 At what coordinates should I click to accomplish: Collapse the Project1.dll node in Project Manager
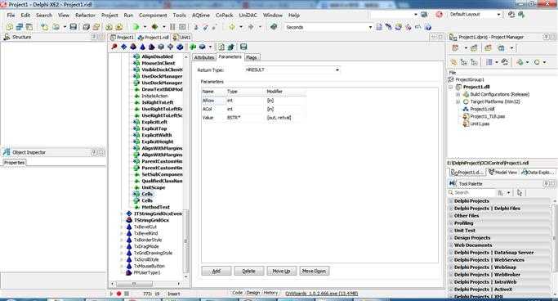[451, 87]
